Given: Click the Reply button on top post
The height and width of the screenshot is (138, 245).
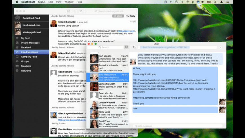Looking at the screenshot, I should point(131,16).
